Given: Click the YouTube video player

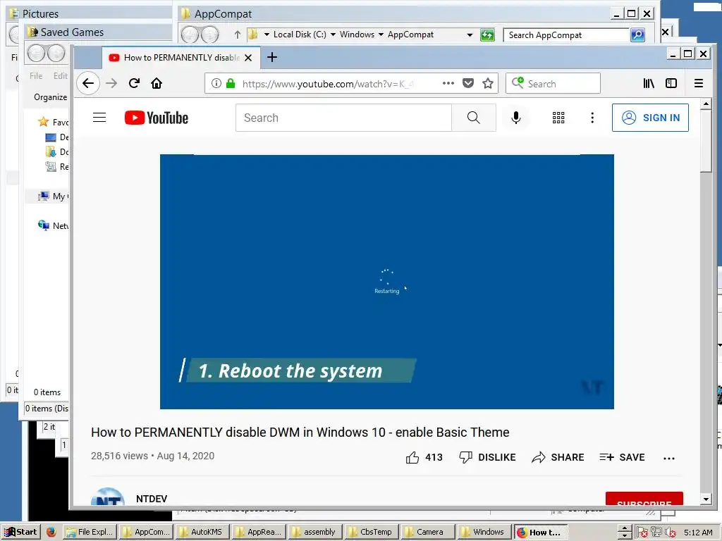Looking at the screenshot, I should (x=387, y=282).
